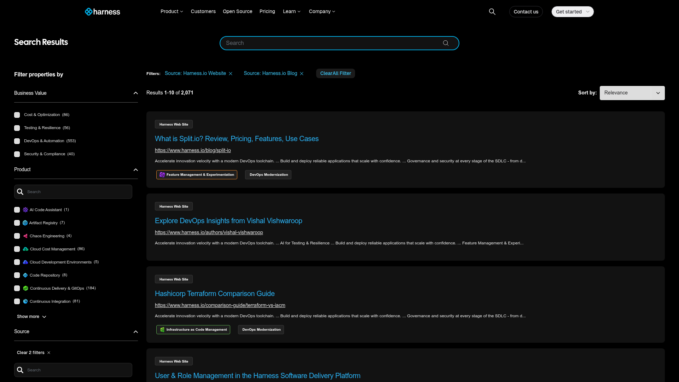Check the DevOps & Automation filter
The height and width of the screenshot is (382, 679).
17,141
